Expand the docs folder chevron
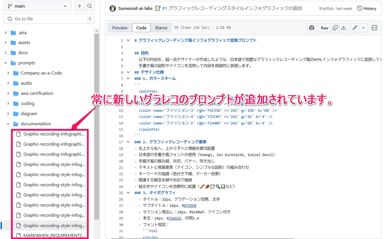The width and height of the screenshot is (384, 239). click(6, 52)
